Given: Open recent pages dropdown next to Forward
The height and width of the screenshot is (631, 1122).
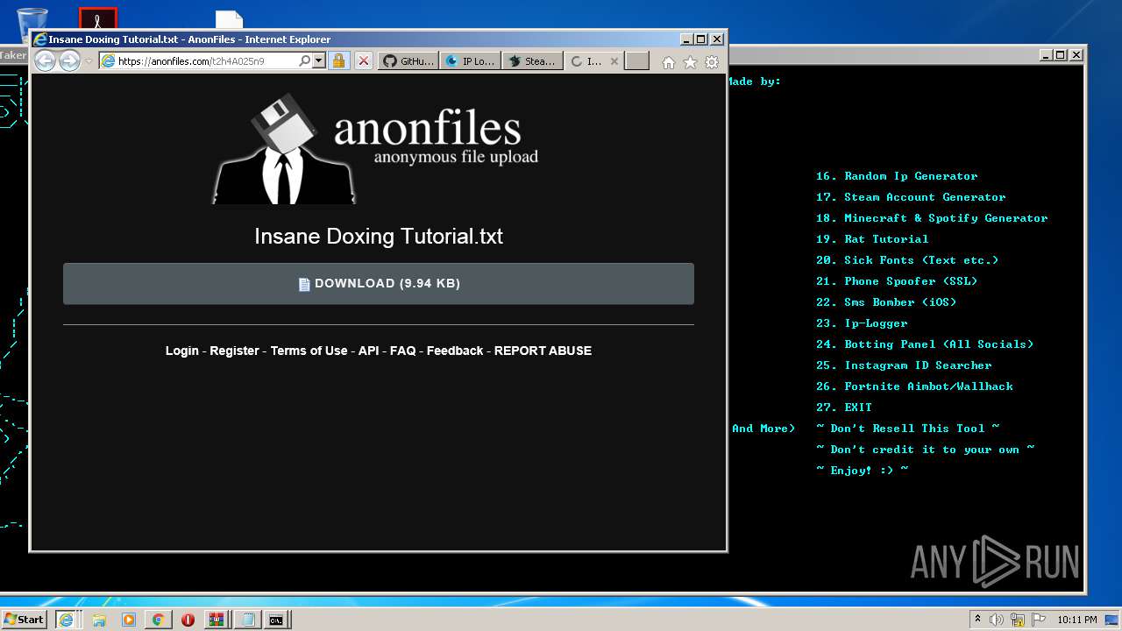Looking at the screenshot, I should point(89,61).
